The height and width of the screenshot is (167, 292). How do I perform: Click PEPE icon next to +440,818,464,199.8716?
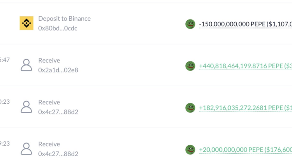(190, 66)
